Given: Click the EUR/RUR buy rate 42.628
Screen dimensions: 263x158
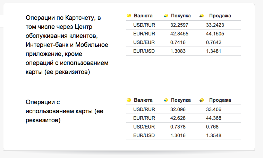Looking at the screenshot, I should pyautogui.click(x=179, y=118).
